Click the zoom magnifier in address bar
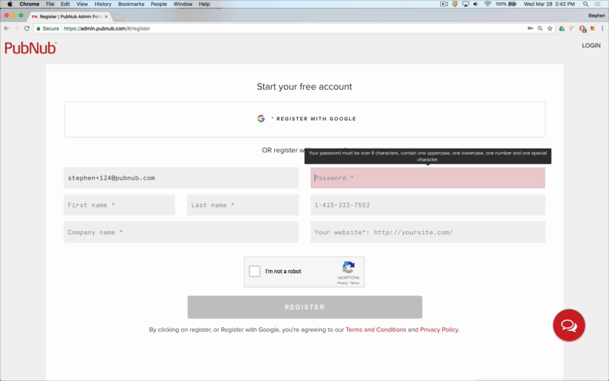 click(540, 28)
